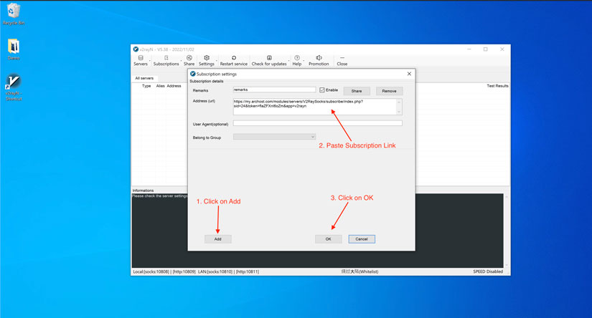The height and width of the screenshot is (318, 592).
Task: Click the Remove subscription button
Action: click(x=389, y=91)
